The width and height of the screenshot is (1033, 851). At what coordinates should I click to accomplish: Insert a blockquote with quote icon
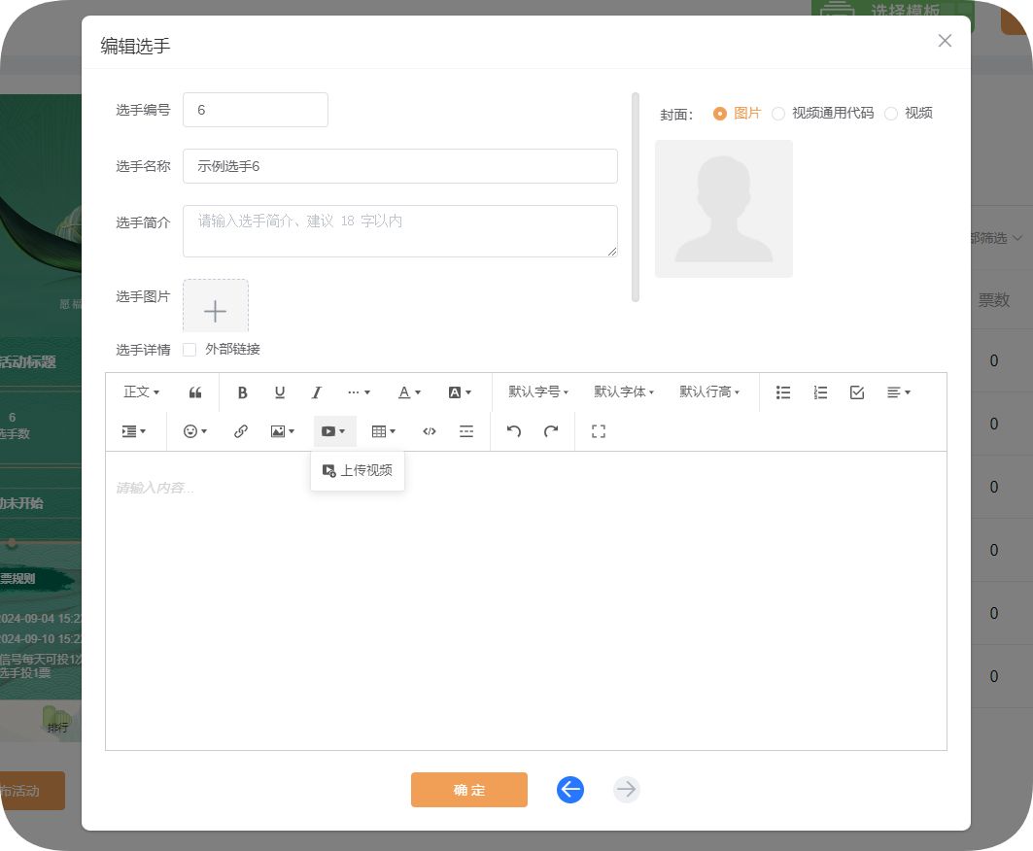pyautogui.click(x=195, y=392)
